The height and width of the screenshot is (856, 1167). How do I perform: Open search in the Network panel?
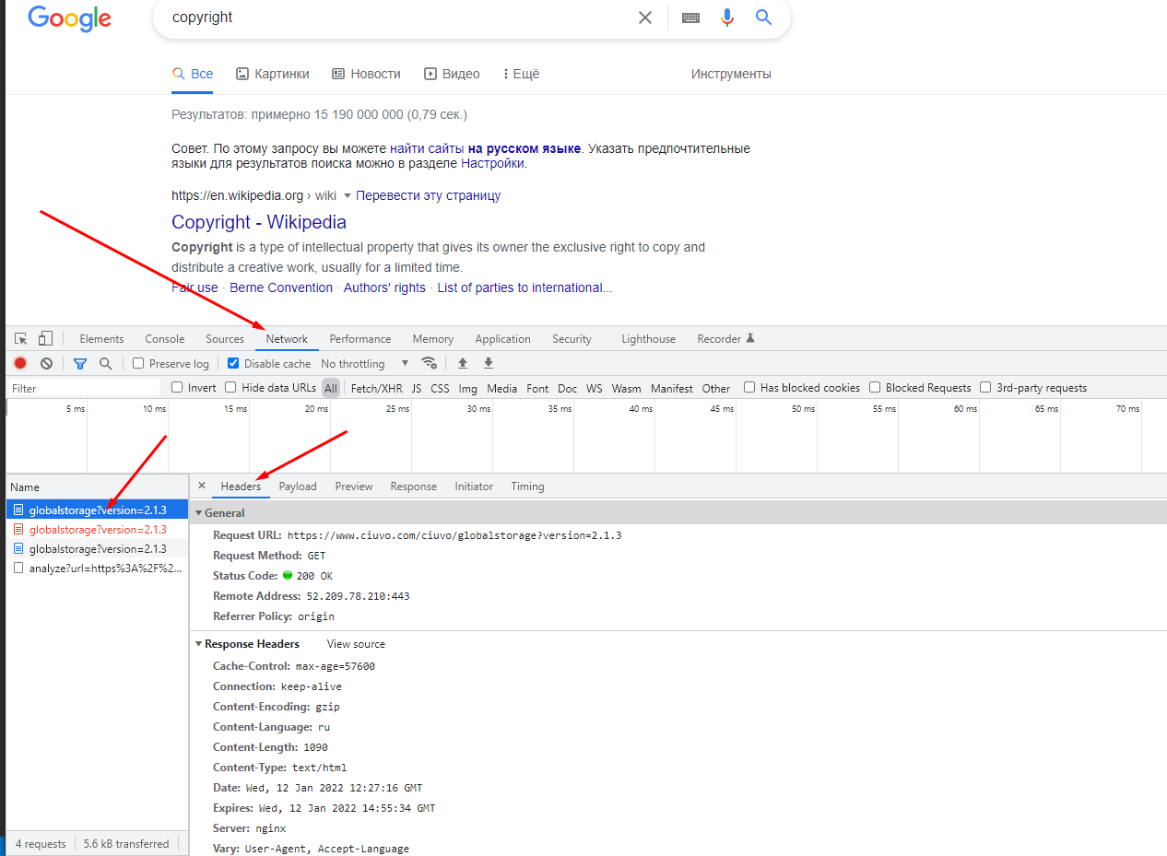(105, 364)
